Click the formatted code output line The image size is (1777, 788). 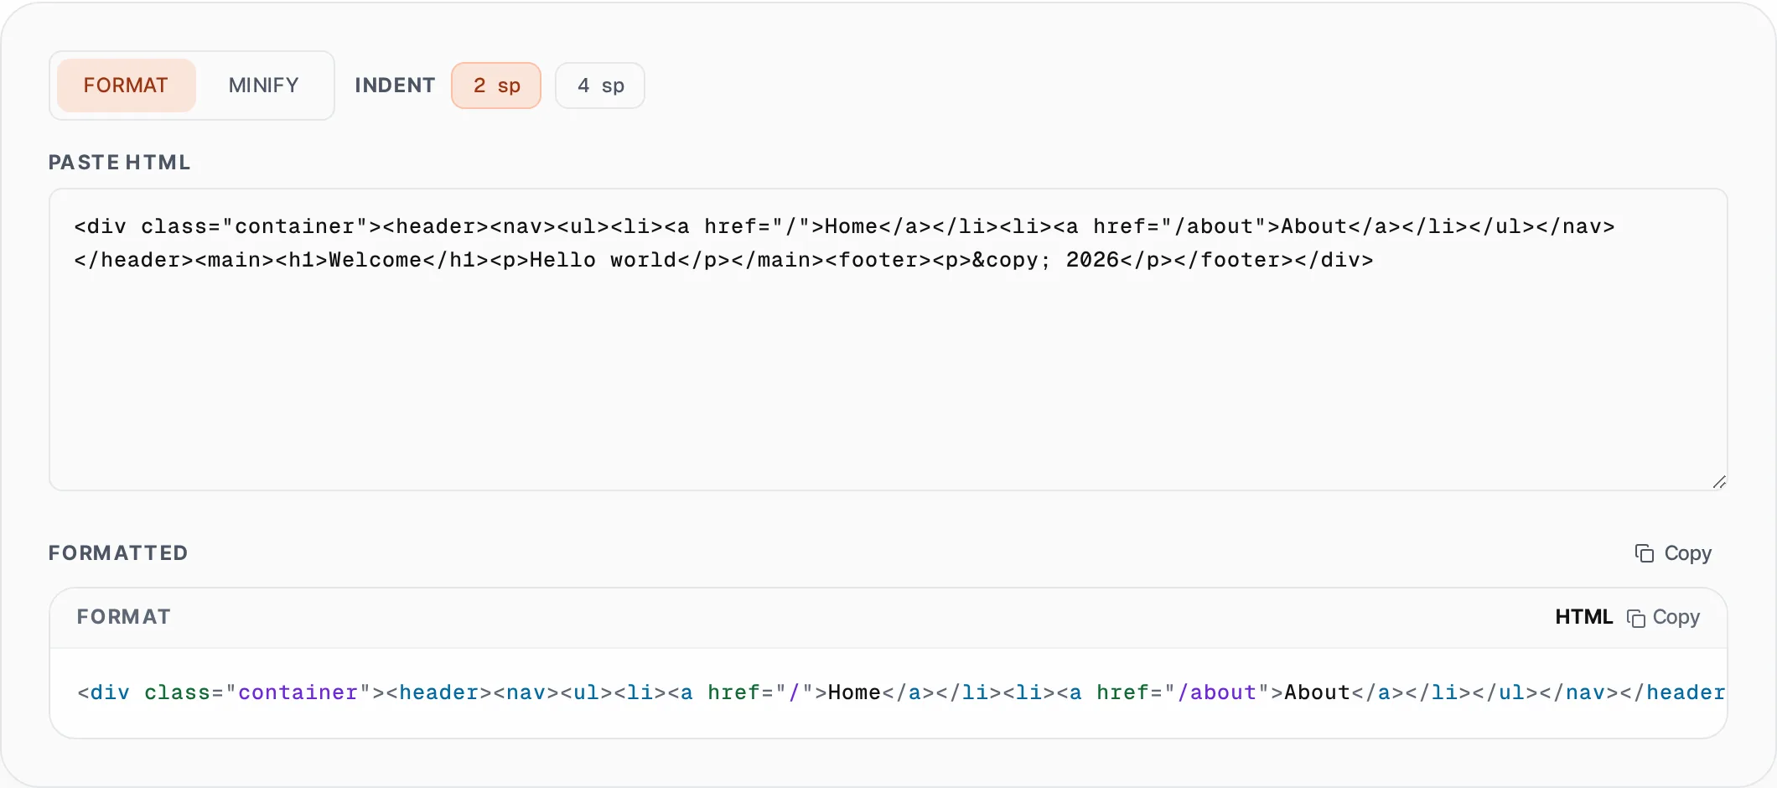901,692
